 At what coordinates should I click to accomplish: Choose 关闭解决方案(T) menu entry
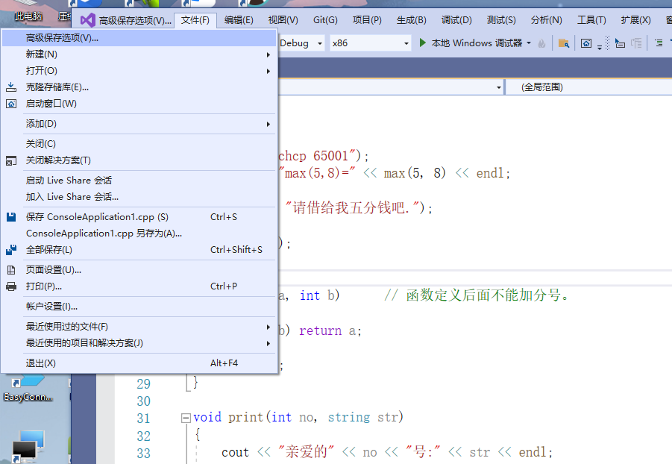click(139, 160)
